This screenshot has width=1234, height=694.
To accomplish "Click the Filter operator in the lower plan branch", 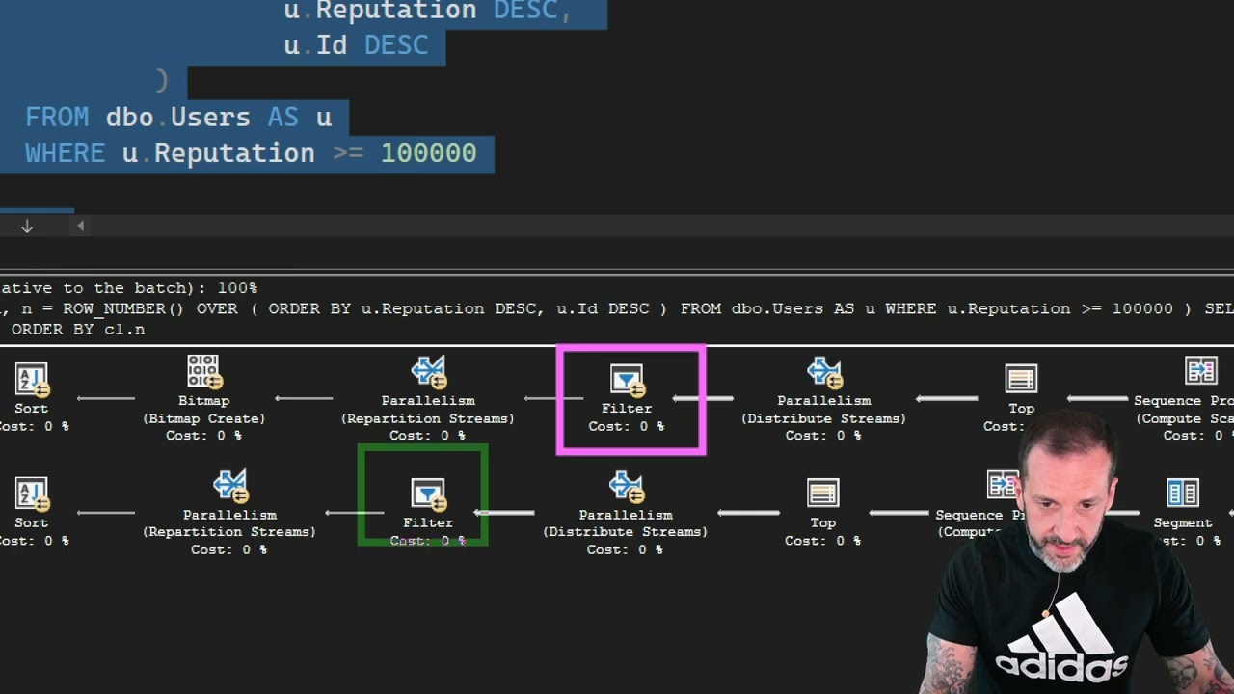I will 428,495.
